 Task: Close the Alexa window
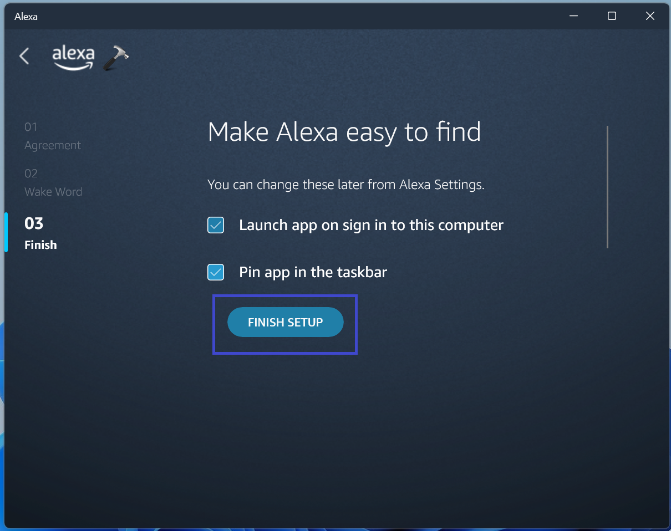[650, 16]
